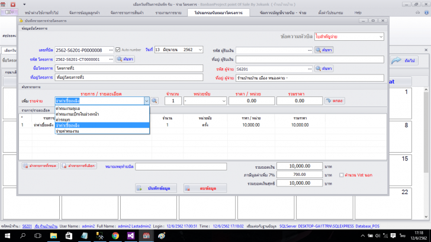Open the SQL tools icon in taskbar
Image resolution: width=431 pixels, height=242 pixels.
(100, 235)
